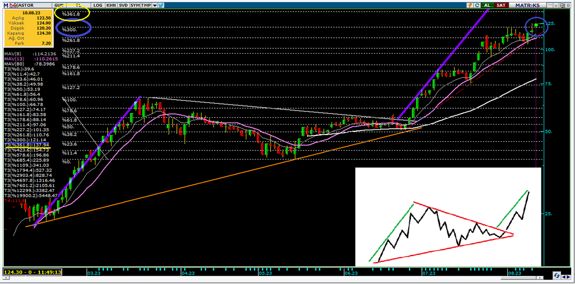Click the T3(%361.8):137.94 highlighted row

point(27,145)
